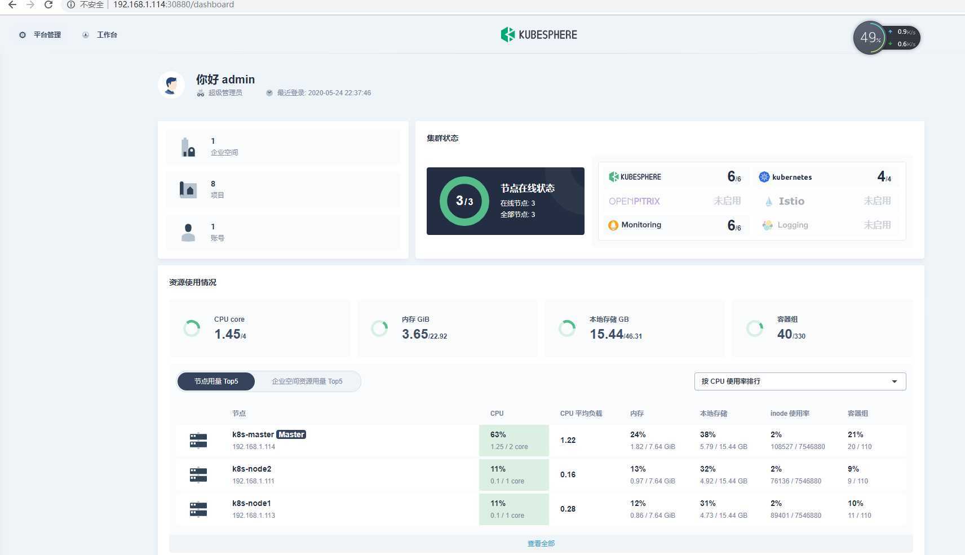Click k8s-master server icon

pos(198,441)
